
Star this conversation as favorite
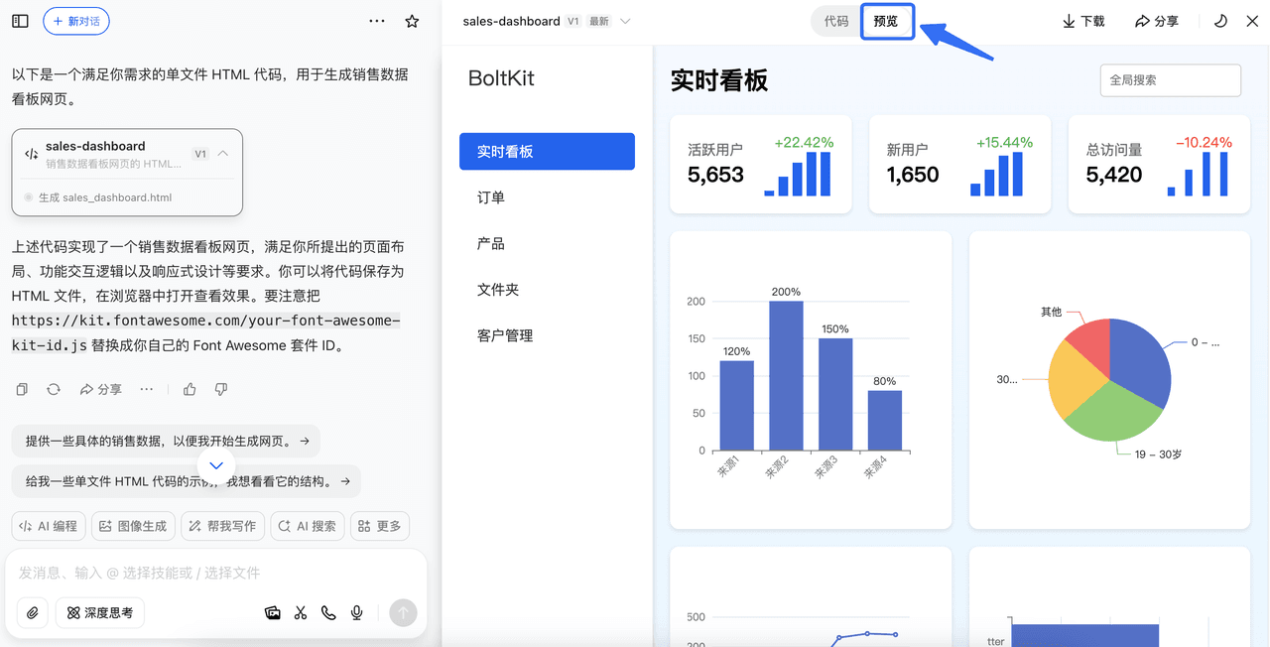[x=412, y=21]
